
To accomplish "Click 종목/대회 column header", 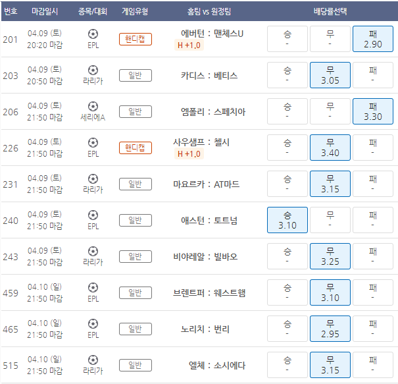I will 93,11.
